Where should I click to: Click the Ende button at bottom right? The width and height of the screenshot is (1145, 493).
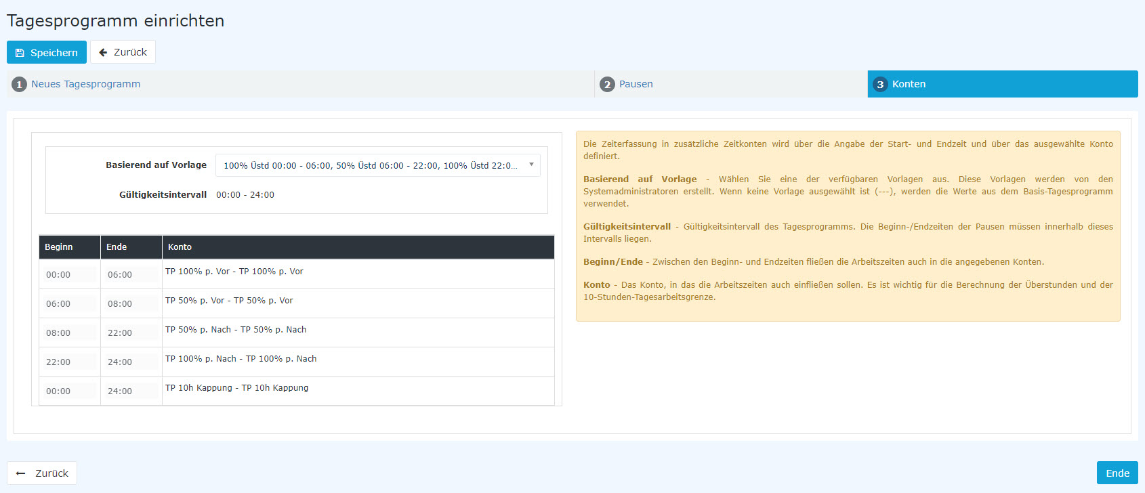1117,473
